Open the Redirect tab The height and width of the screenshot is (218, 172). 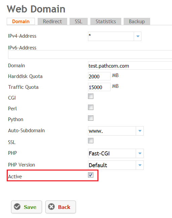click(52, 22)
